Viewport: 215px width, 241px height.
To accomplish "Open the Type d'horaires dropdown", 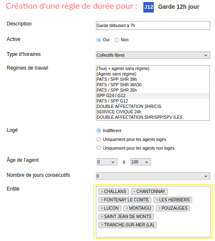I will click(153, 55).
